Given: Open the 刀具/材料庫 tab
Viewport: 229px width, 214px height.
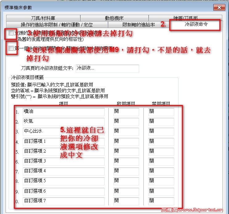Looking at the screenshot, I should coord(43,18).
